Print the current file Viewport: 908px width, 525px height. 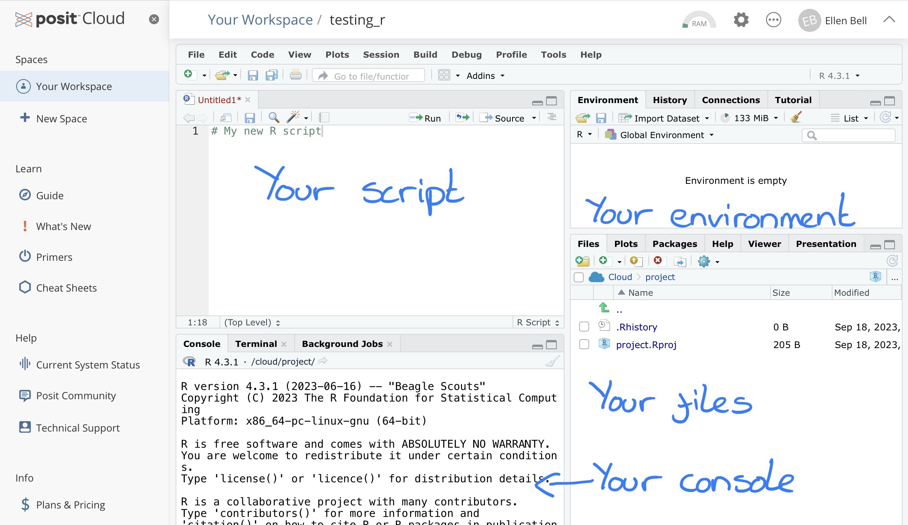[x=295, y=75]
